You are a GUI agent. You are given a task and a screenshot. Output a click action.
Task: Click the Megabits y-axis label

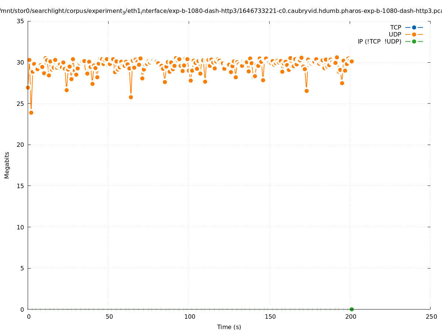(x=7, y=165)
